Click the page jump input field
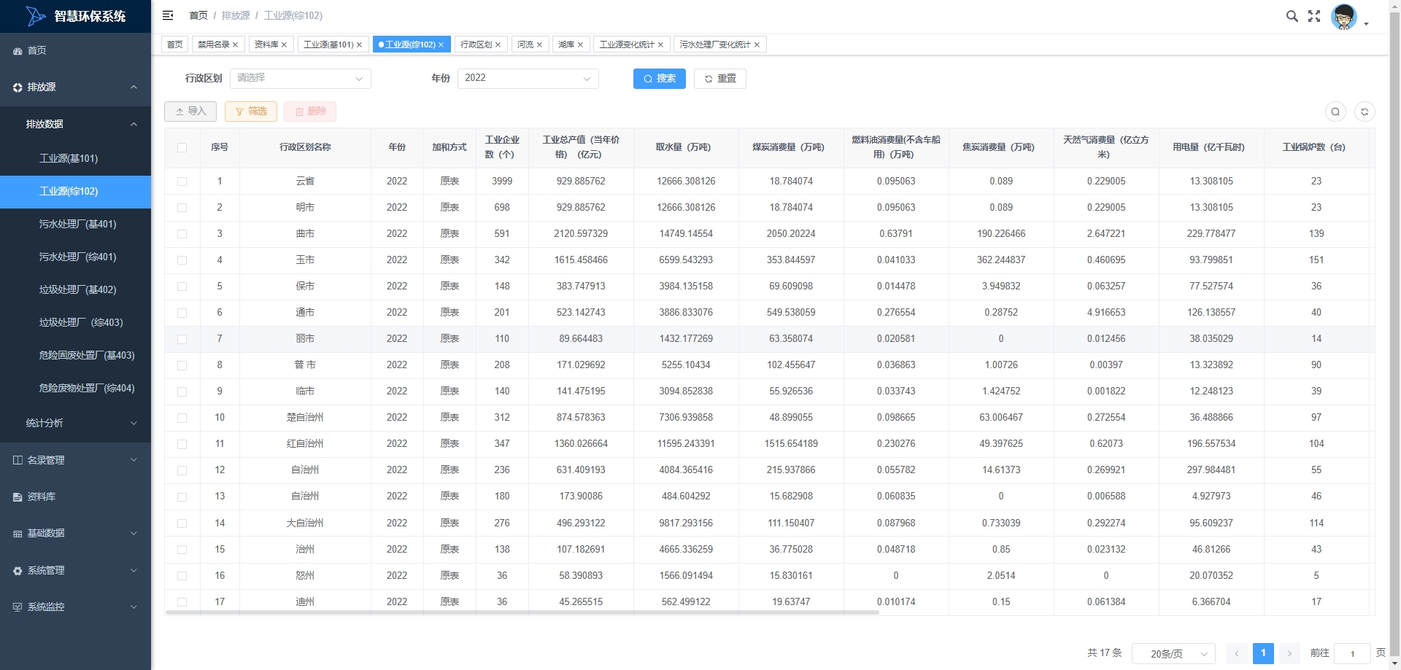Viewport: 1401px width, 670px height. [1351, 654]
